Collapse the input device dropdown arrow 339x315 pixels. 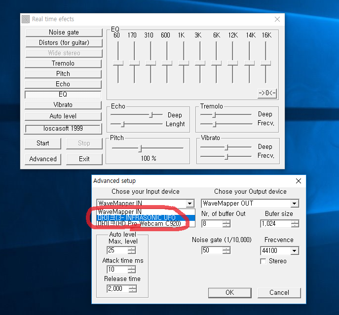(x=189, y=204)
